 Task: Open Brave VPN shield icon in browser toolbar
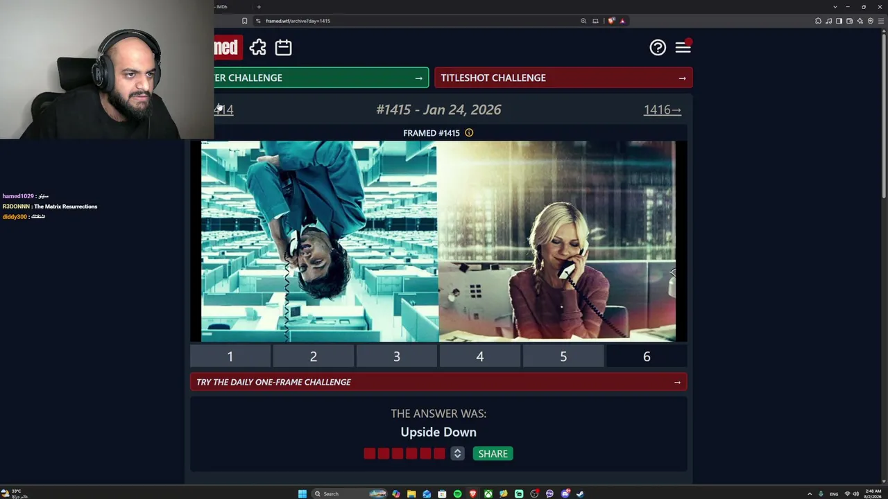tap(871, 21)
